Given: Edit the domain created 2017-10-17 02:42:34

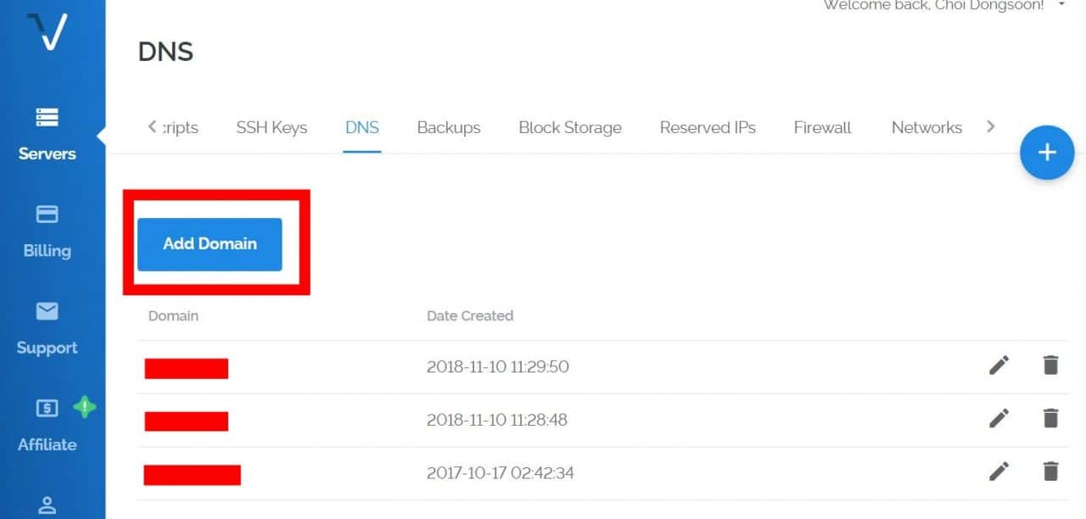Looking at the screenshot, I should coord(999,472).
